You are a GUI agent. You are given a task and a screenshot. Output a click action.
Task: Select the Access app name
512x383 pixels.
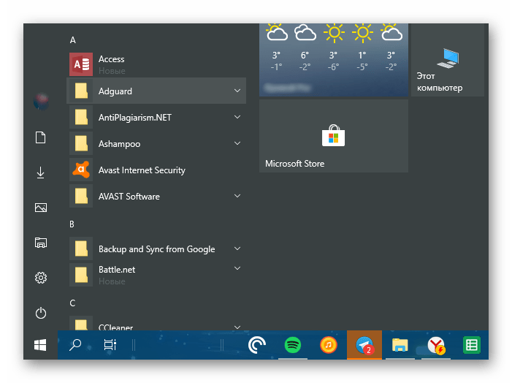click(x=111, y=59)
